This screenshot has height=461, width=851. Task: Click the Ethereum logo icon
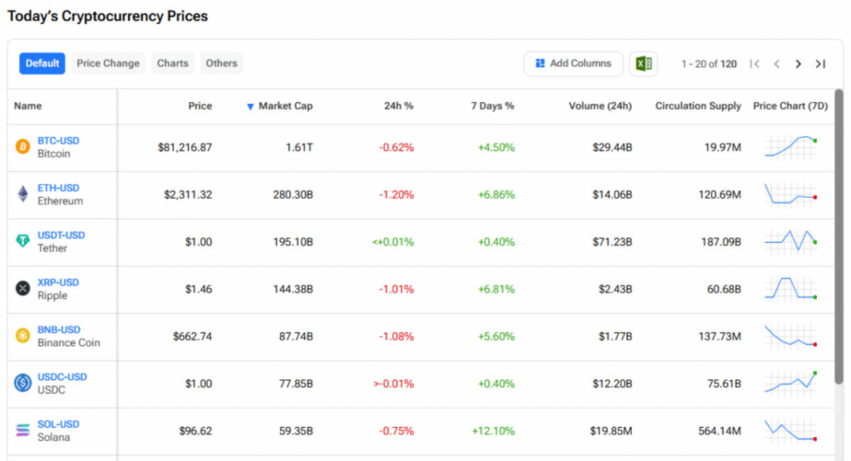point(23,194)
